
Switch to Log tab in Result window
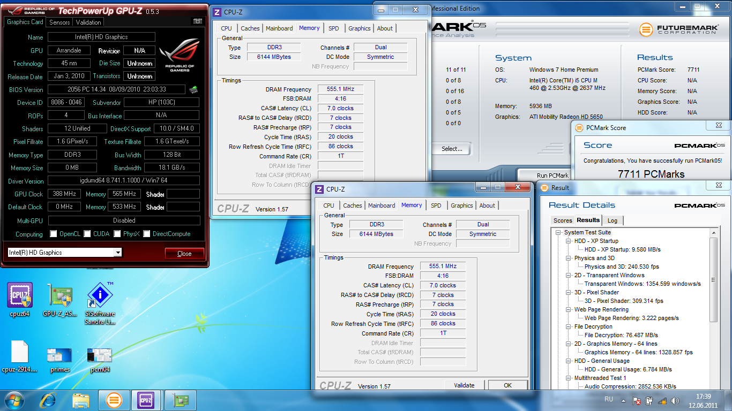tap(612, 220)
